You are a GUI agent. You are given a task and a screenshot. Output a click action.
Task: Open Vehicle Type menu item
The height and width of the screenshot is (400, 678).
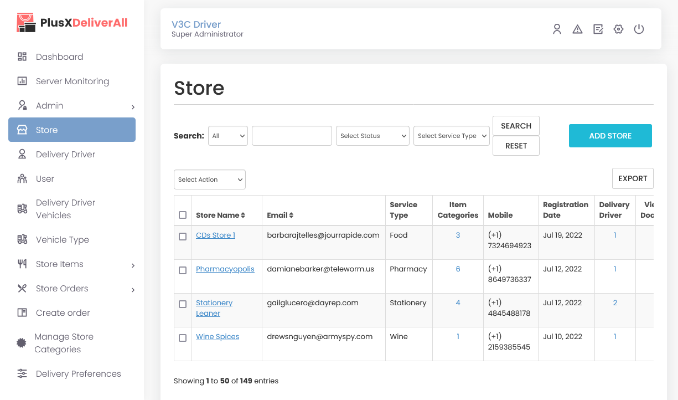(x=72, y=239)
